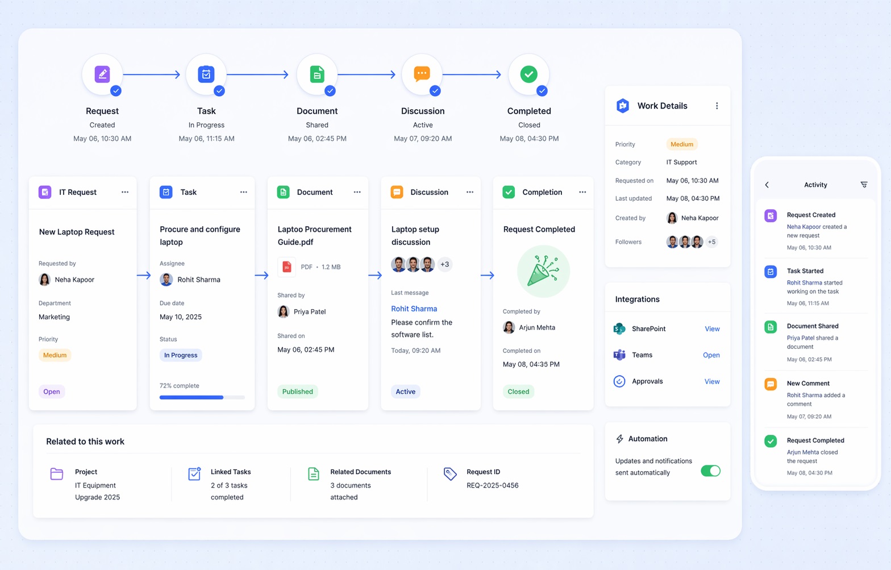Click the Medium priority badge in Work Details
Image resolution: width=891 pixels, height=570 pixels.
pos(682,144)
